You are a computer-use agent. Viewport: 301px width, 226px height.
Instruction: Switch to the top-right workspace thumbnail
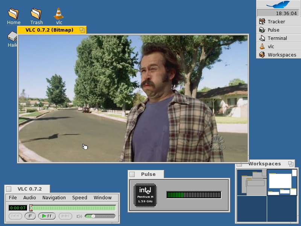pos(282,182)
